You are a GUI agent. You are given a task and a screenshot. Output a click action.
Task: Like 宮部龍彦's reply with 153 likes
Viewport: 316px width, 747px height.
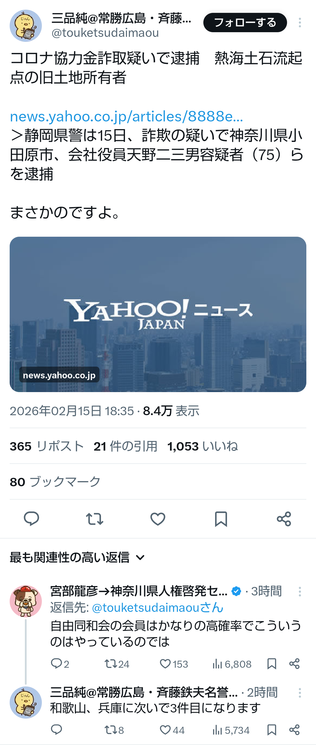174,664
